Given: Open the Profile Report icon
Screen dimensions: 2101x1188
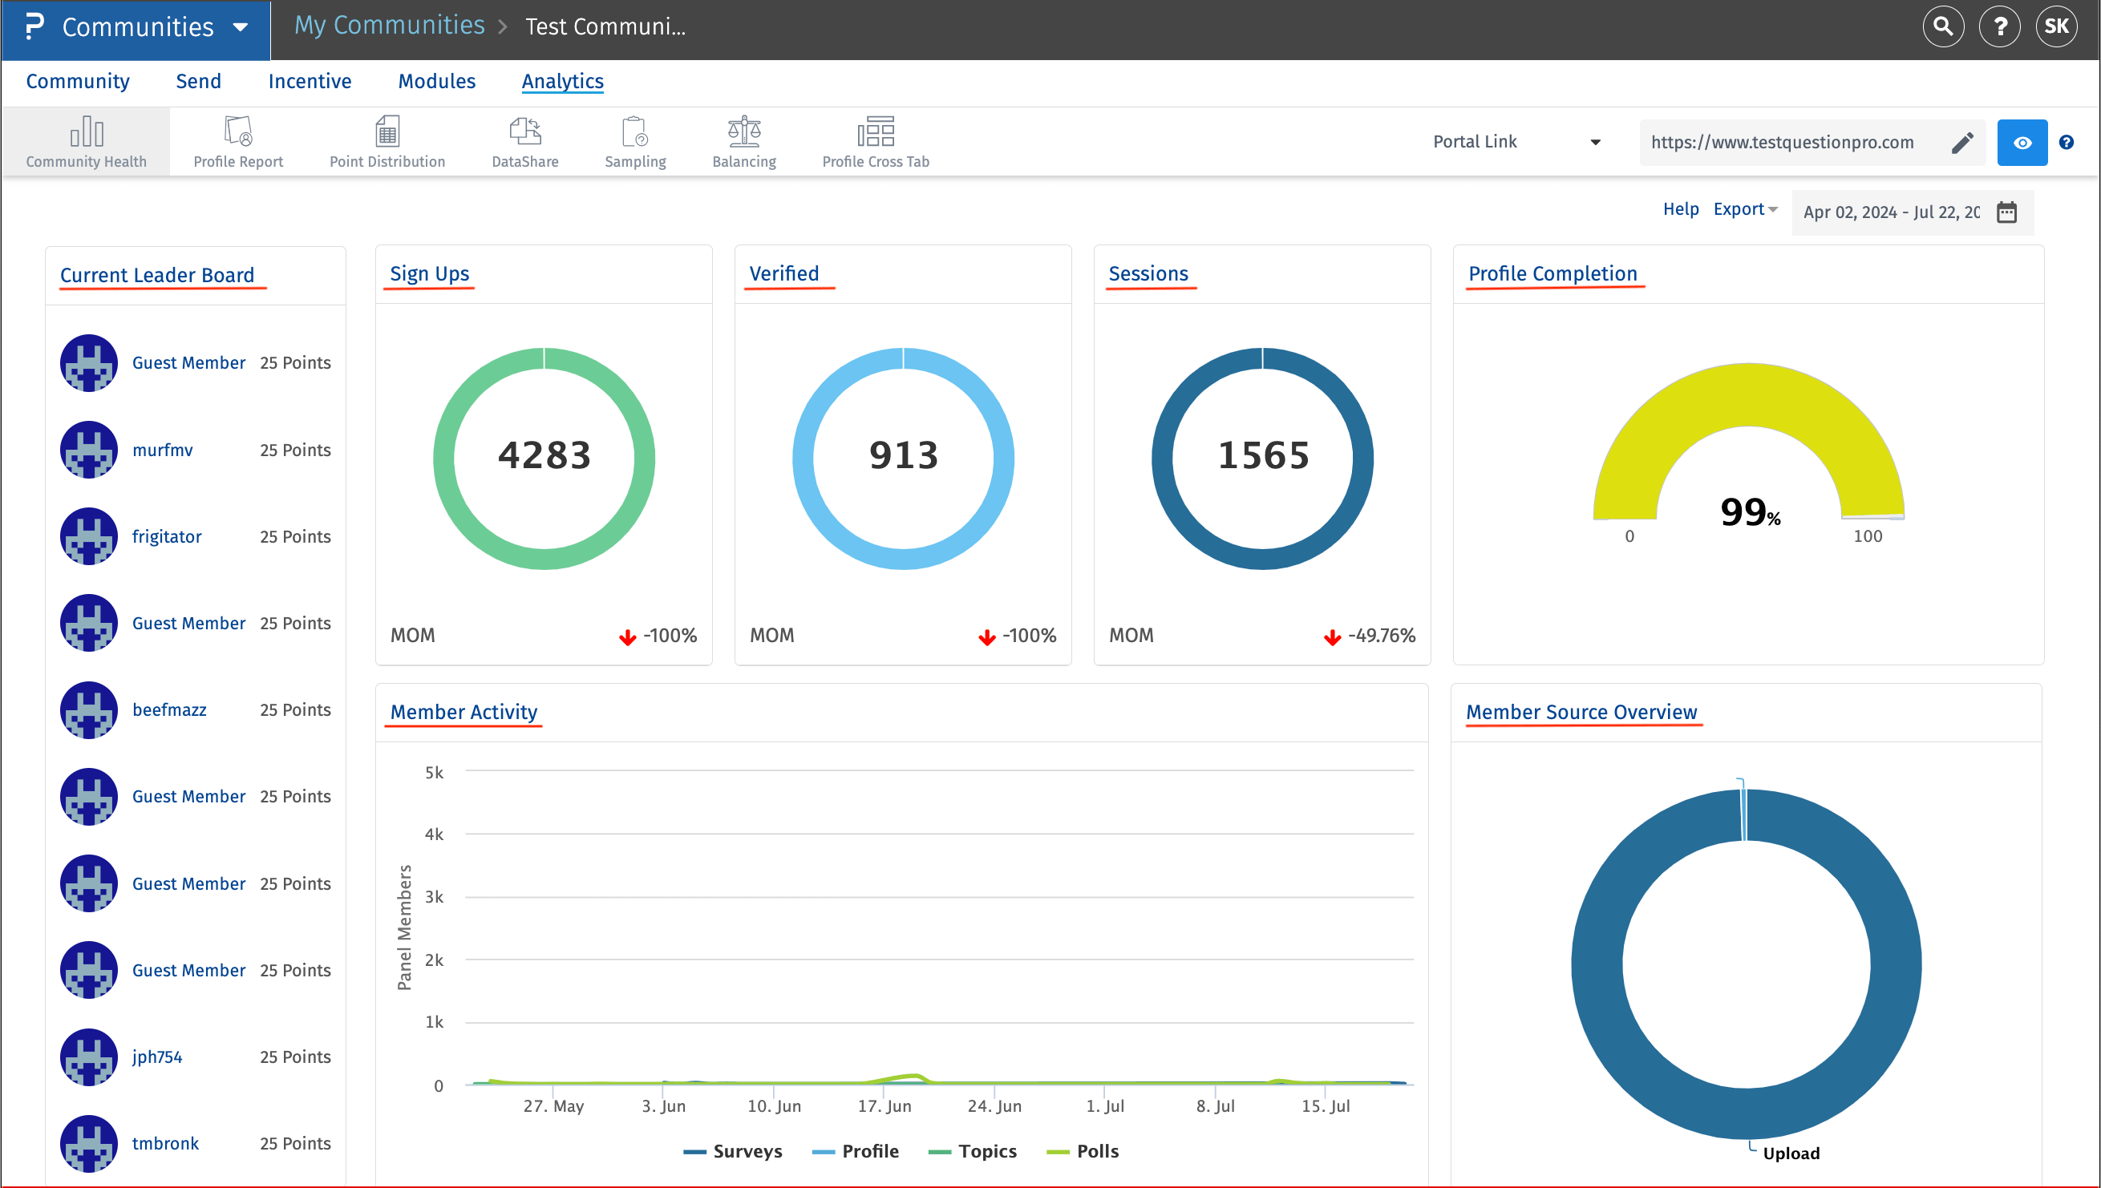Looking at the screenshot, I should click(237, 141).
